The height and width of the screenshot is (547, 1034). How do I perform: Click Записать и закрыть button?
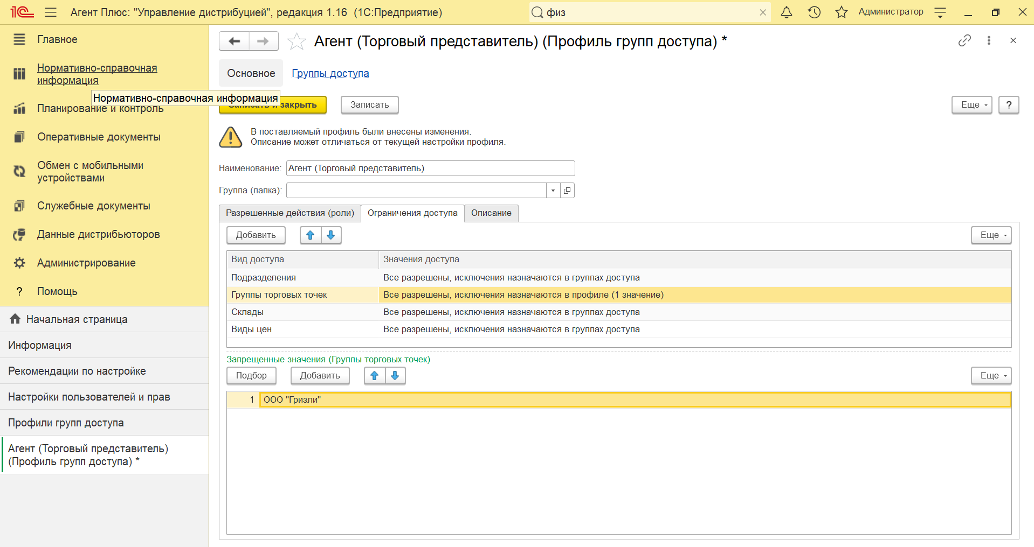273,105
